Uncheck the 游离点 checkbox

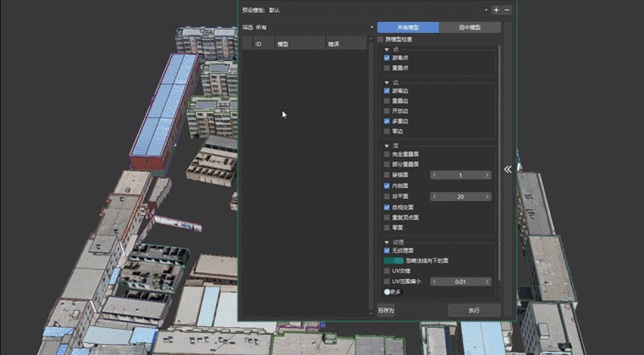[x=387, y=58]
